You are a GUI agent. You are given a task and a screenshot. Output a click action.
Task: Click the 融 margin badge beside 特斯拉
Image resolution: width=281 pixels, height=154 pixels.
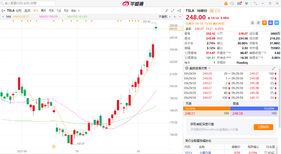[212, 11]
